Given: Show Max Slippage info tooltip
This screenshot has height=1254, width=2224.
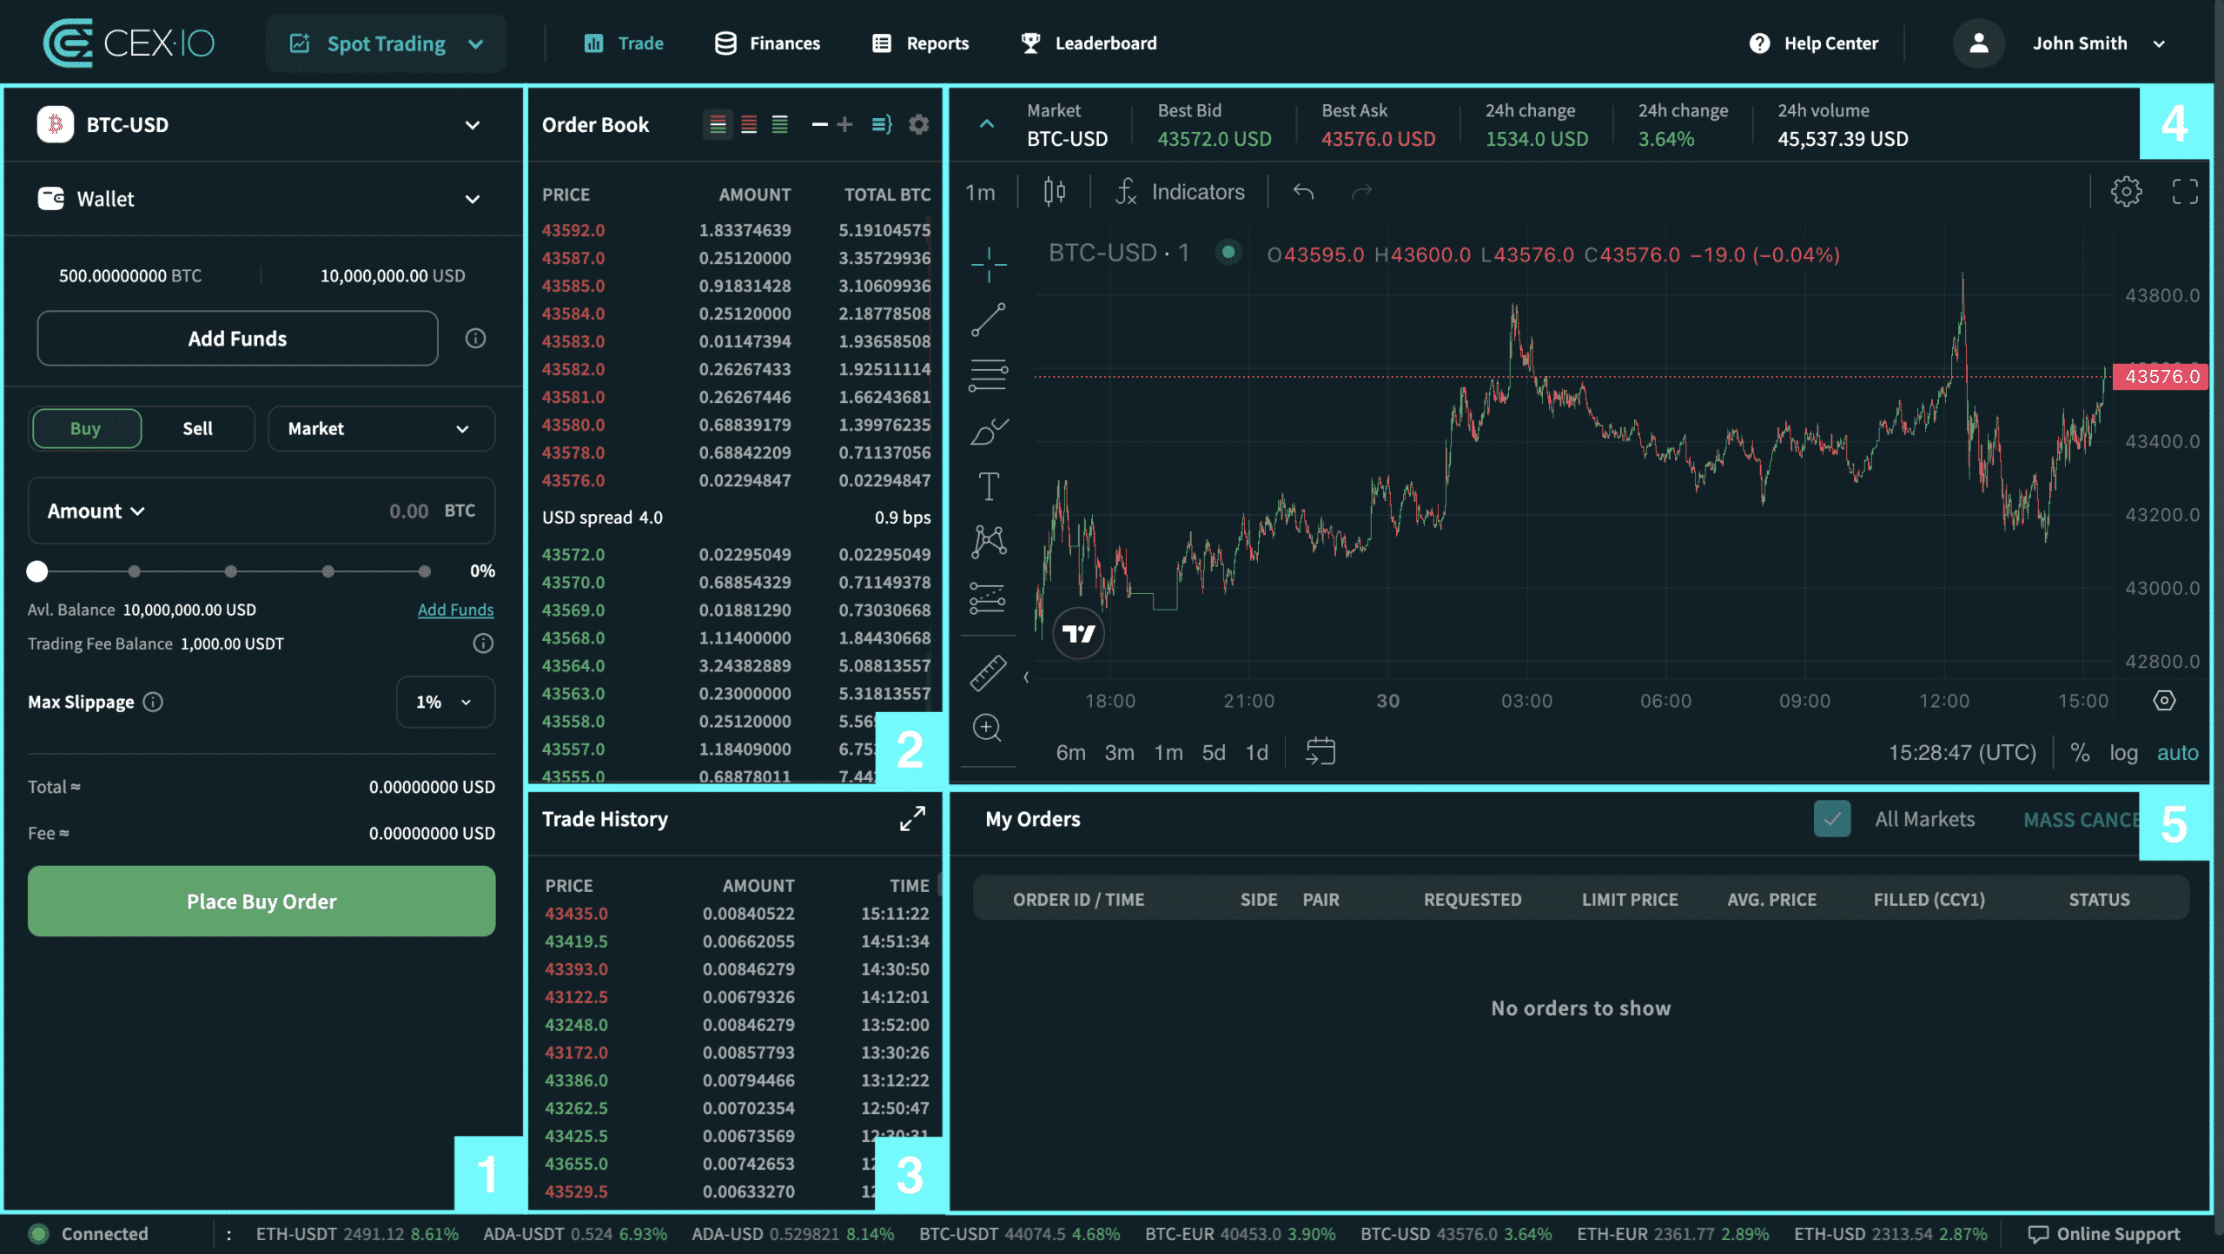Looking at the screenshot, I should [153, 702].
